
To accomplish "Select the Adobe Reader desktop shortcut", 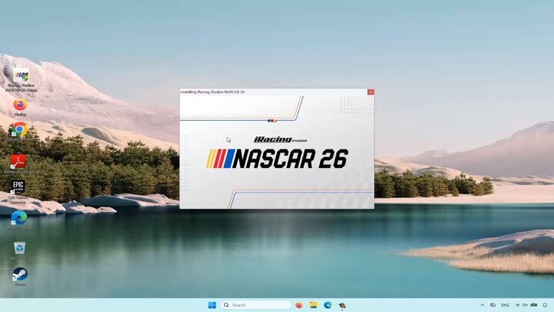I will [18, 164].
